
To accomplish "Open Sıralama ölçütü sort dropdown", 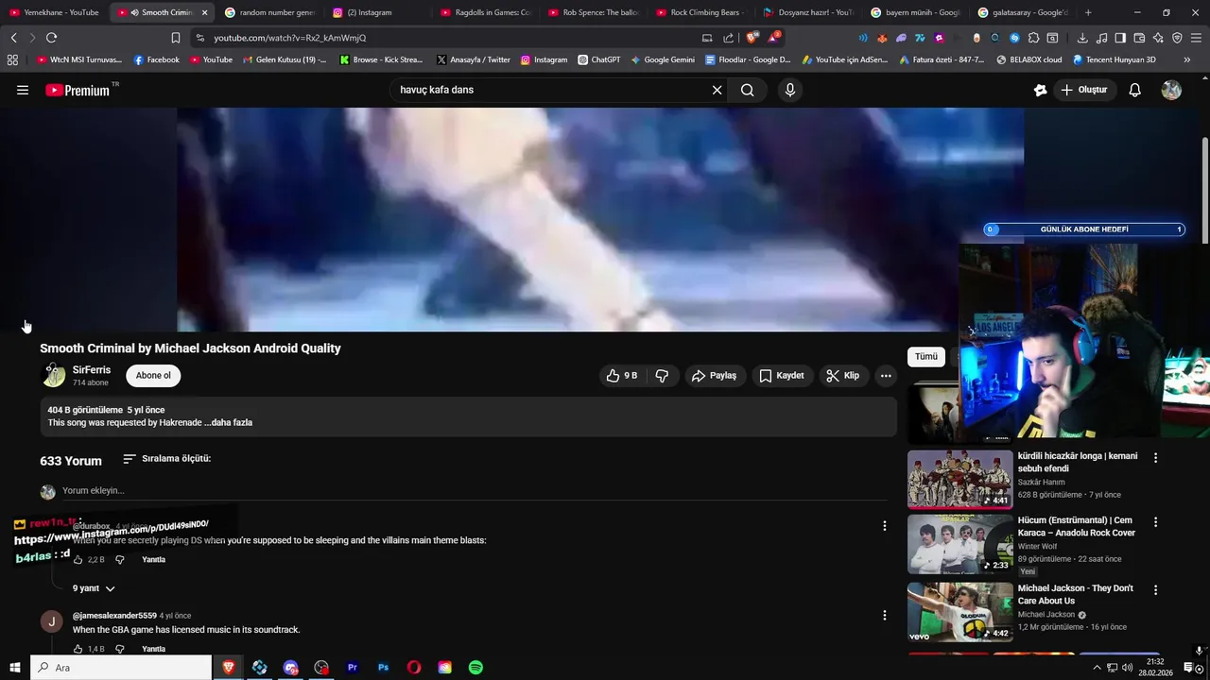I will (x=166, y=459).
